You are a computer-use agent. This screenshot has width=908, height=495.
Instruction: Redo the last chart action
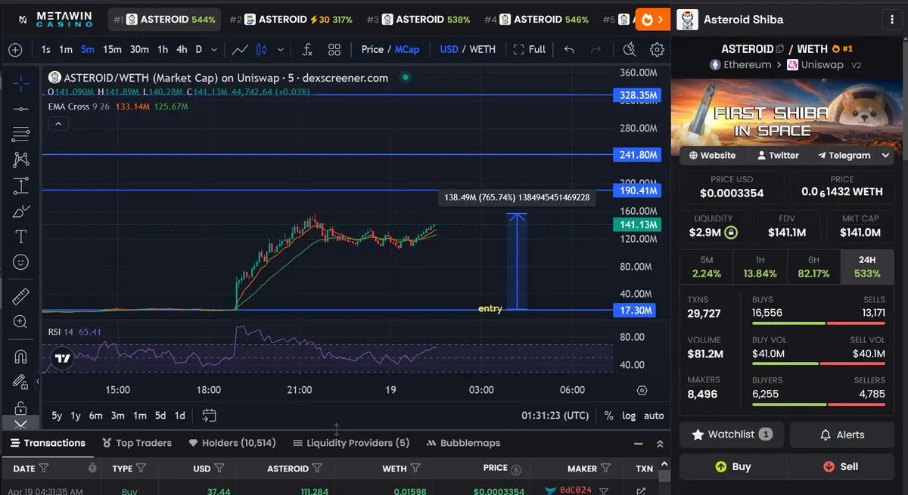tap(595, 50)
